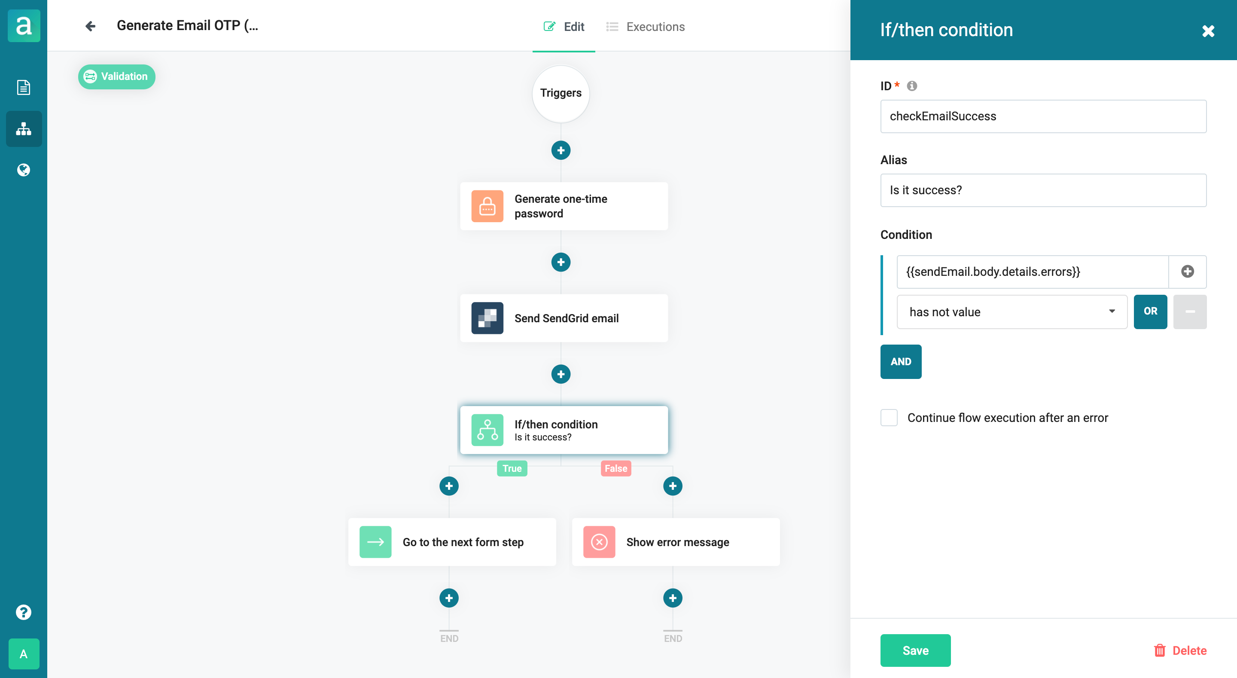Add step after Generate one-time password
The image size is (1237, 678).
(x=561, y=263)
